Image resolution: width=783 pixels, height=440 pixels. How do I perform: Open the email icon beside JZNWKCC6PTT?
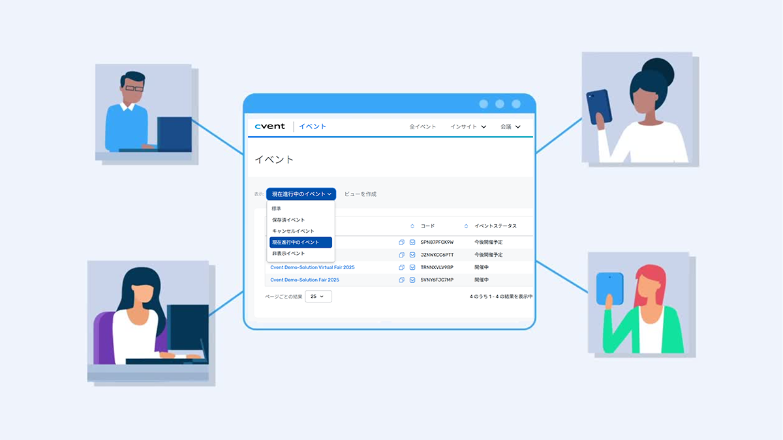412,255
